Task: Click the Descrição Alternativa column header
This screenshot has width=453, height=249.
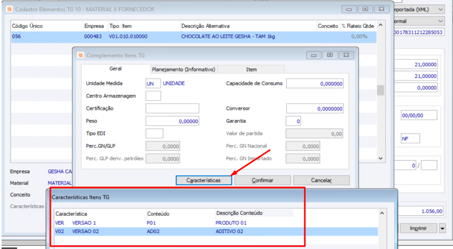Action: tap(248, 26)
